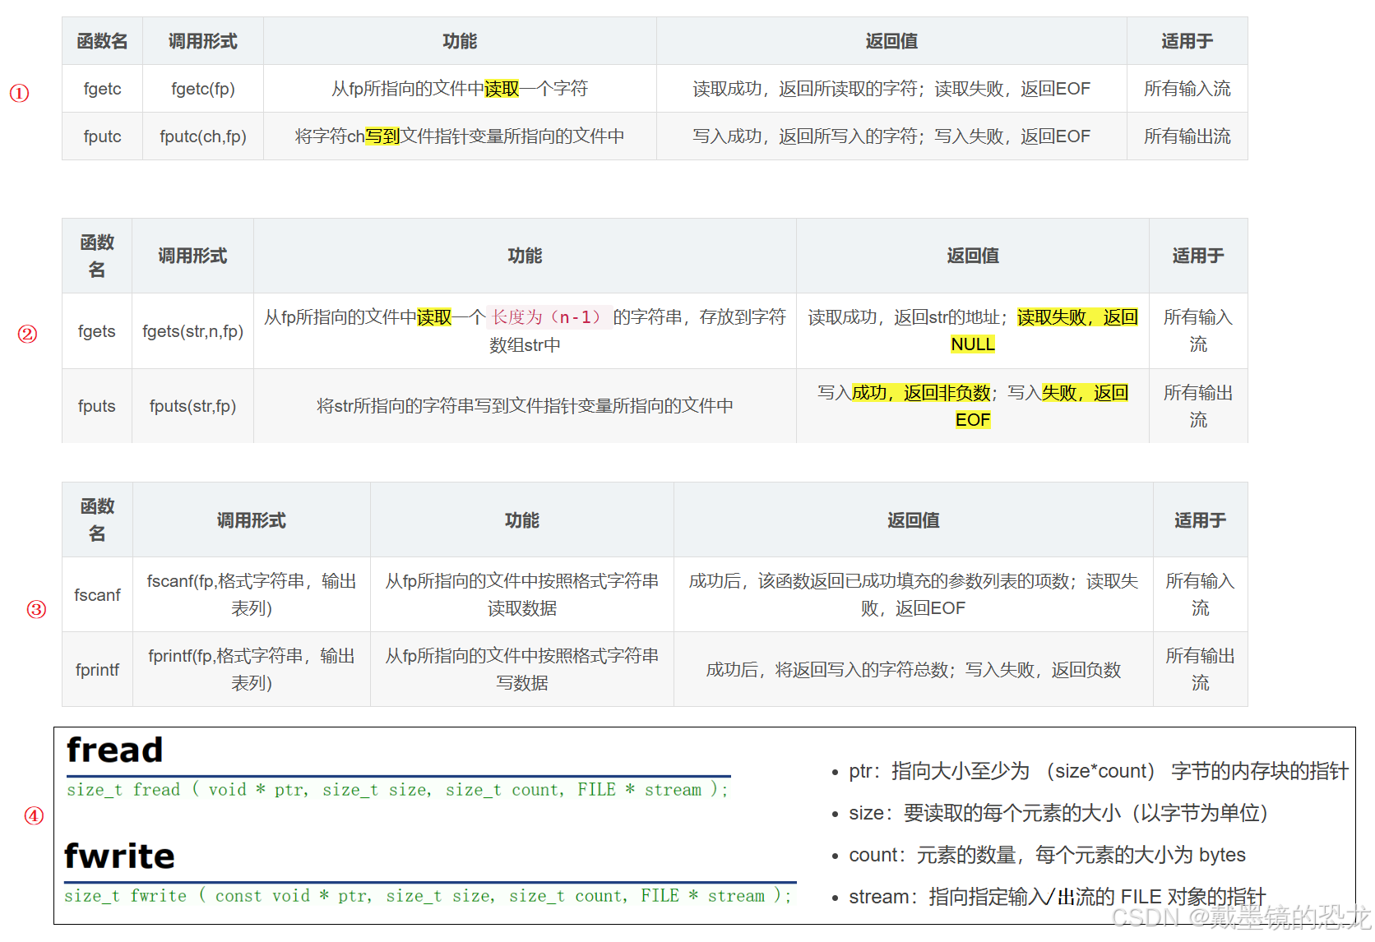Image resolution: width=1375 pixels, height=942 pixels.
Task: Click the 功能 header above the fgets row
Action: pyautogui.click(x=525, y=256)
